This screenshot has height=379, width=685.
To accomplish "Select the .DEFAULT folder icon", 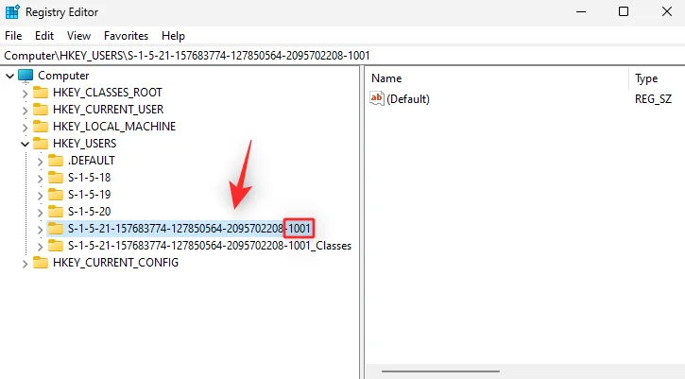I will click(56, 161).
